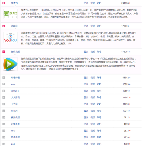
Task: Open the pps ranking entry link
Action: 13,144
